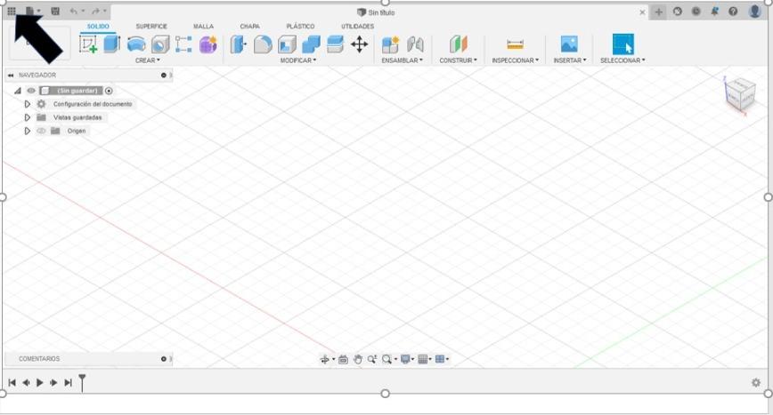This screenshot has height=415, width=773.
Task: Select the Revolve tool
Action: (x=136, y=44)
